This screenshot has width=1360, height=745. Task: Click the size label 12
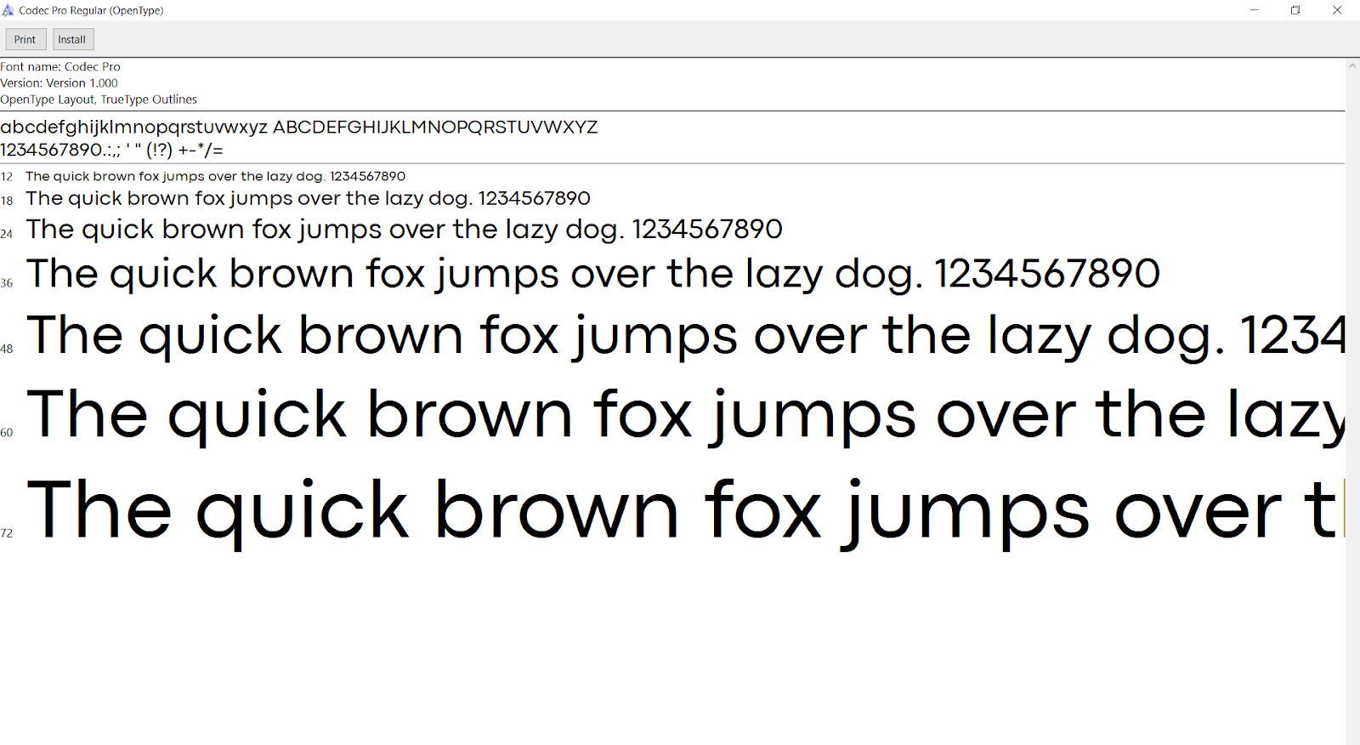point(7,177)
